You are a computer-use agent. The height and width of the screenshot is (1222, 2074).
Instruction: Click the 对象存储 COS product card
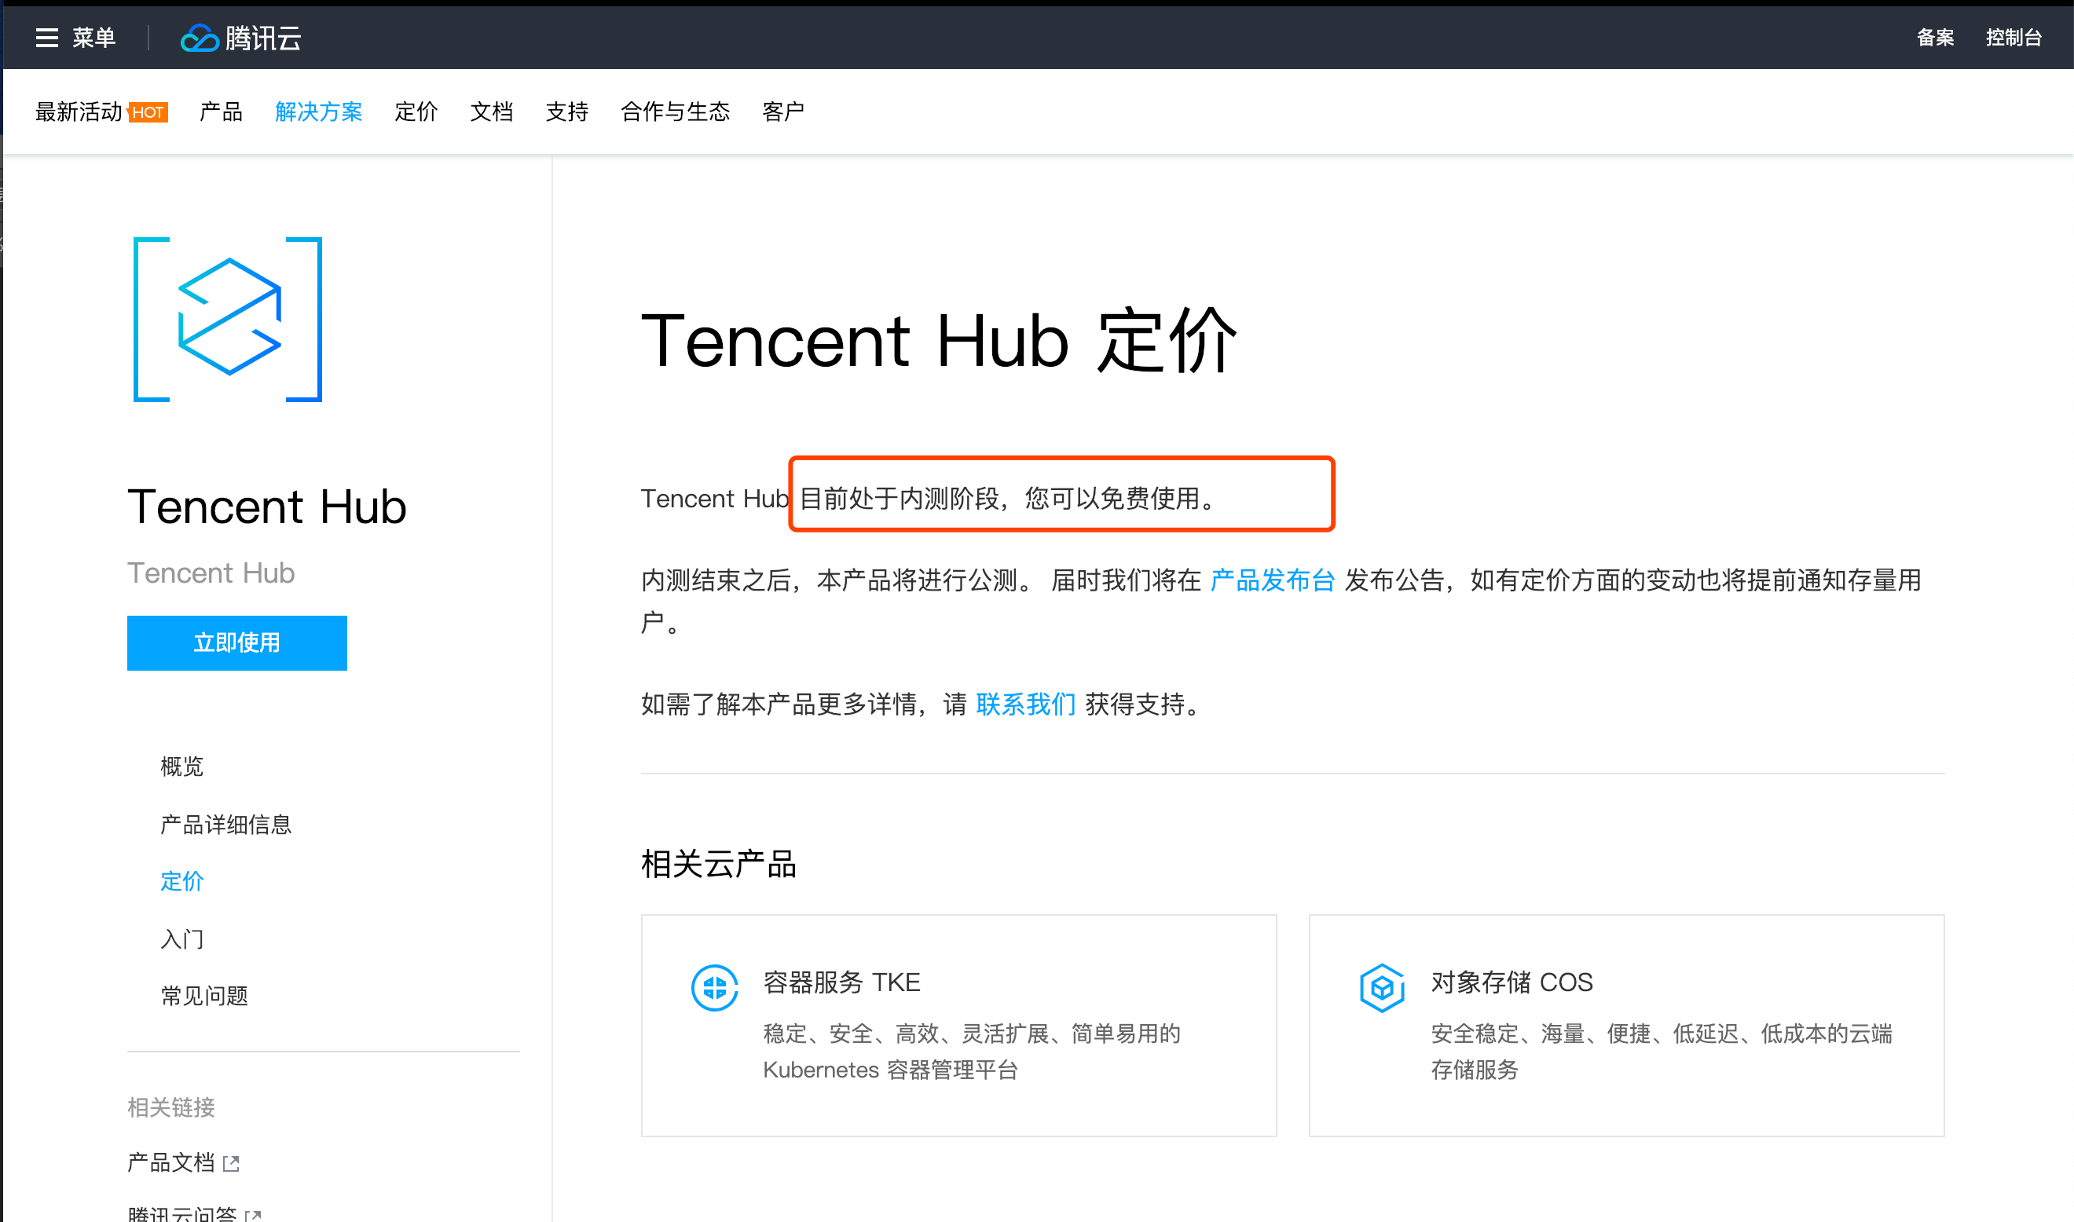tap(1625, 1025)
